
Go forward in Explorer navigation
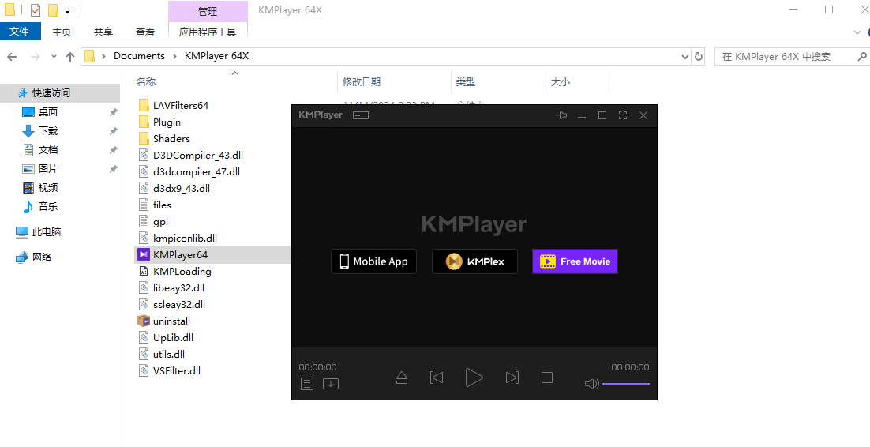(35, 57)
